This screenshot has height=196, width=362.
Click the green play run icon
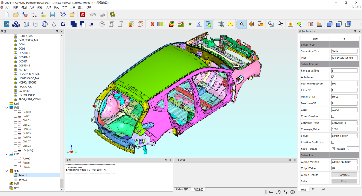[190, 24]
